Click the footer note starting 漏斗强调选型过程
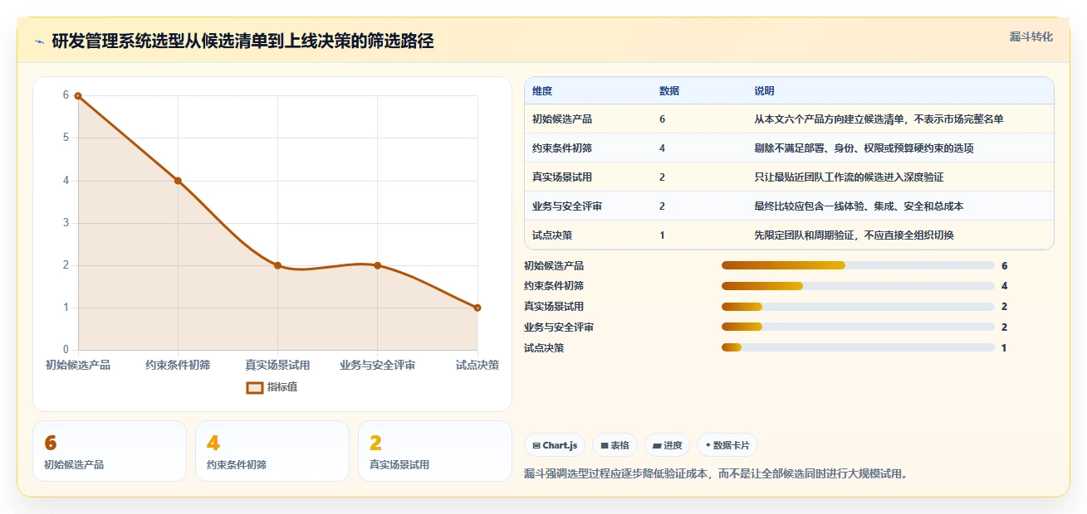 717,474
